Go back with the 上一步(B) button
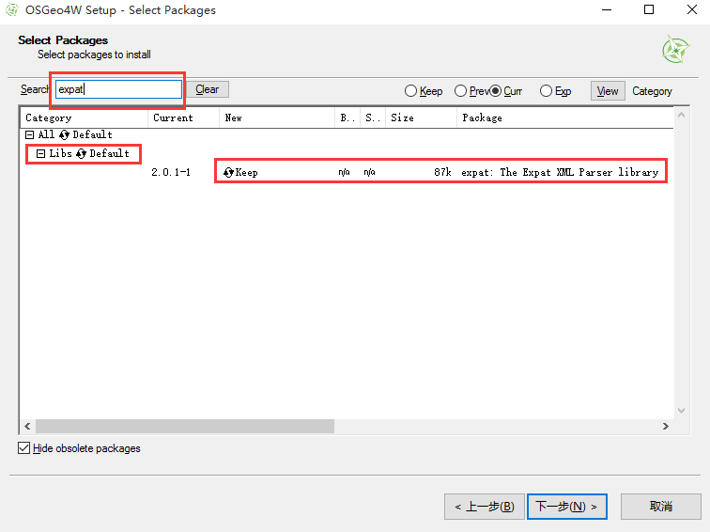The height and width of the screenshot is (532, 710). (485, 507)
